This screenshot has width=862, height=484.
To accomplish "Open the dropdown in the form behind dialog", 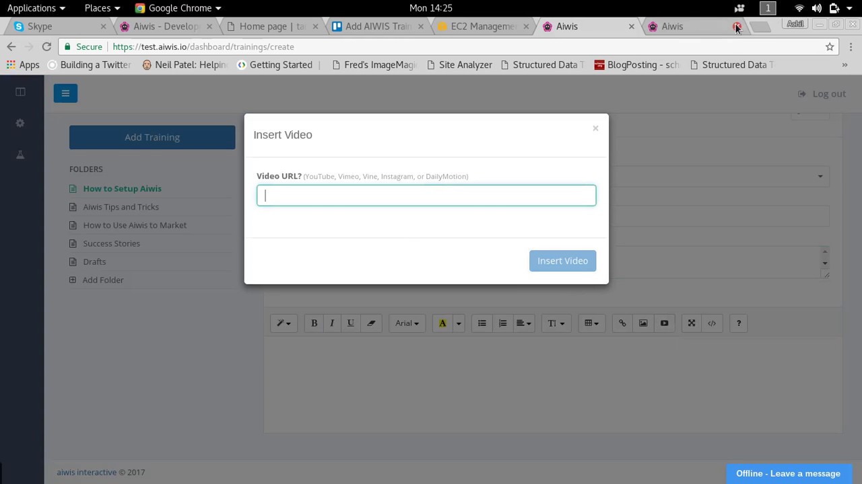I will pos(820,176).
